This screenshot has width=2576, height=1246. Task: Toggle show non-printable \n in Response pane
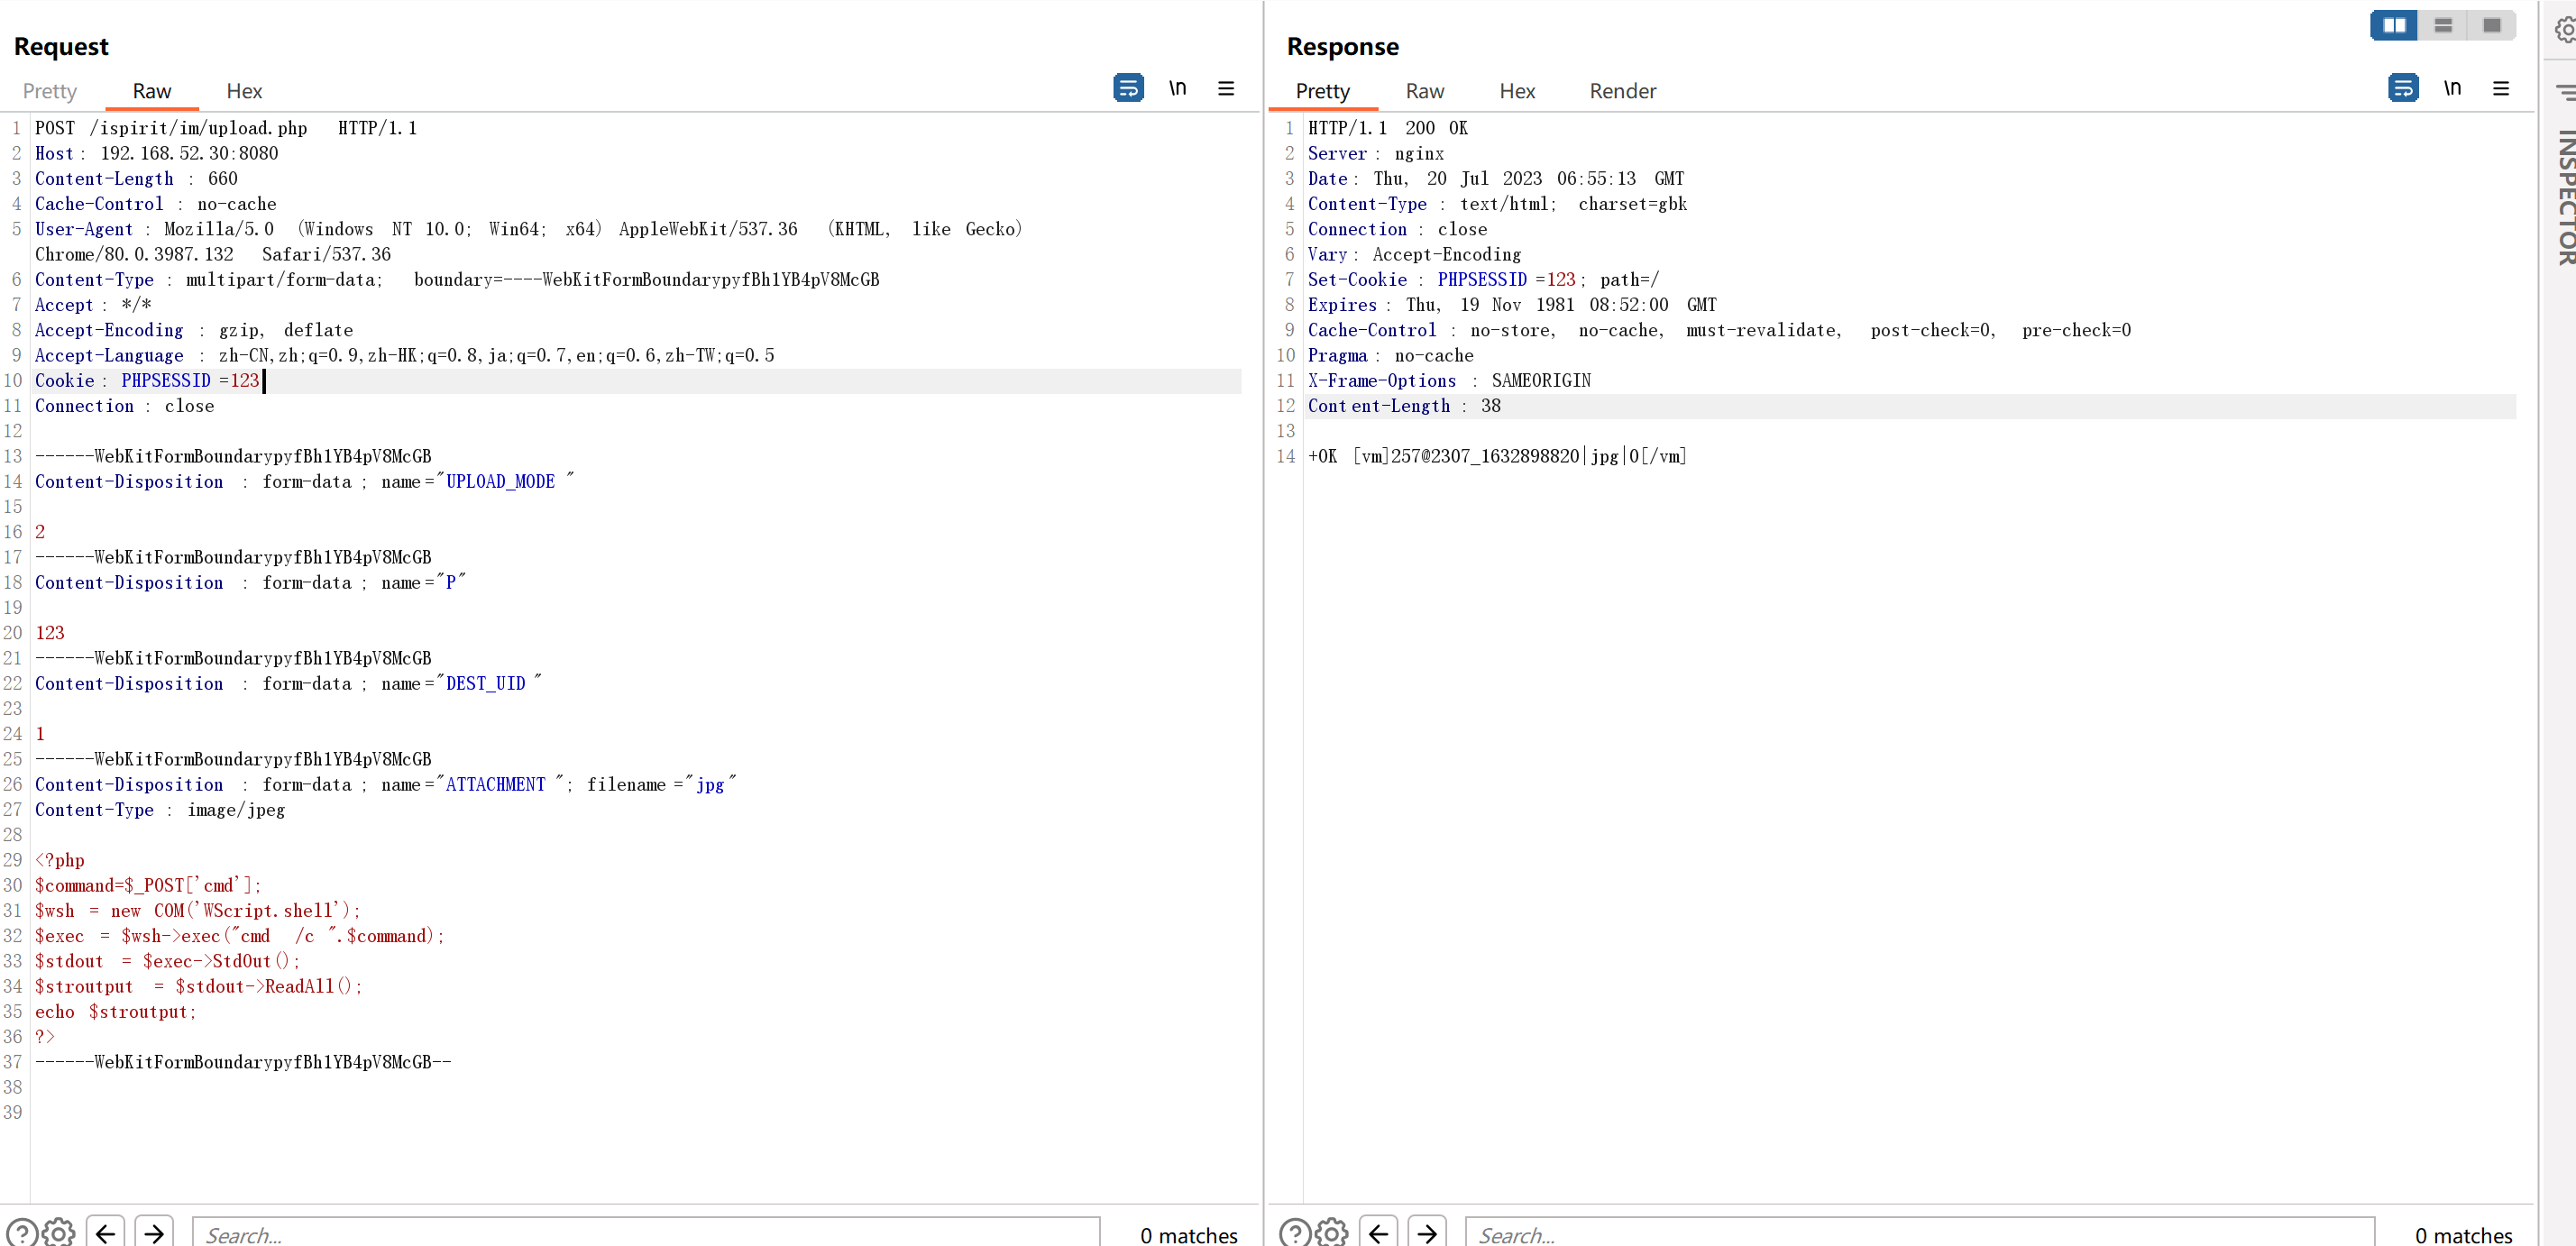2452,88
